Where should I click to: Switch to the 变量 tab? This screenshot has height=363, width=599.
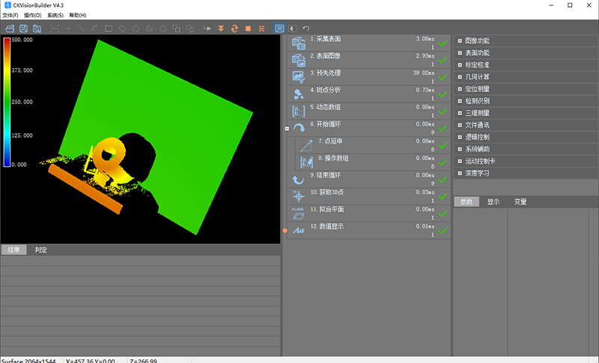point(520,202)
